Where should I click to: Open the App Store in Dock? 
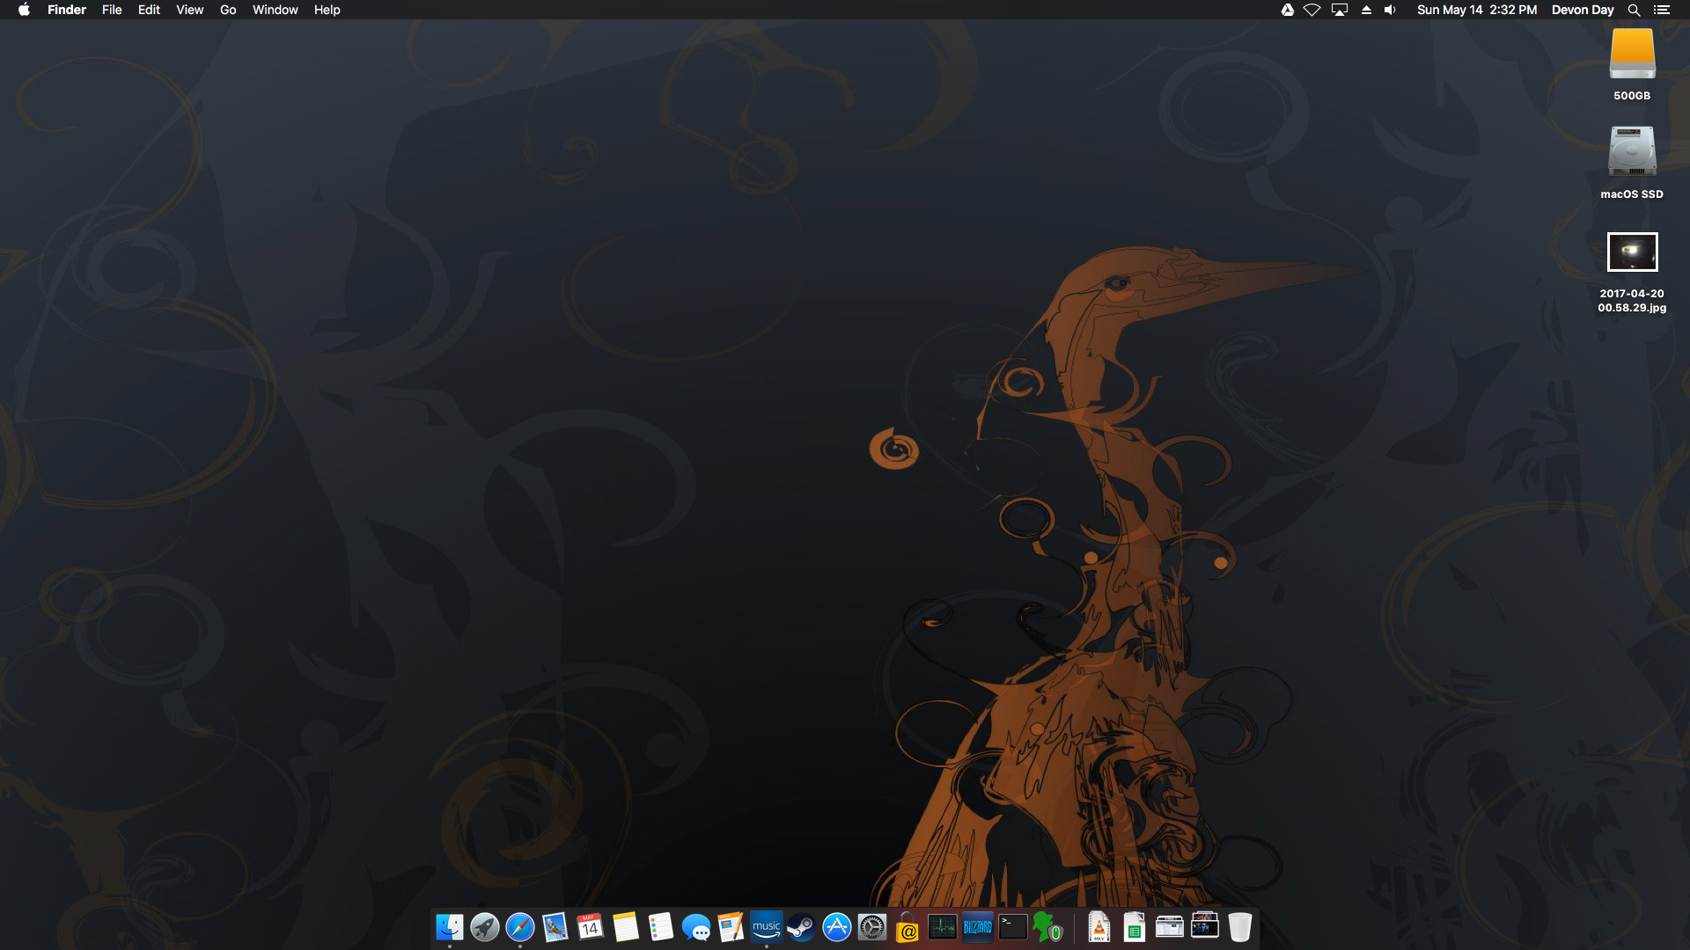(837, 927)
